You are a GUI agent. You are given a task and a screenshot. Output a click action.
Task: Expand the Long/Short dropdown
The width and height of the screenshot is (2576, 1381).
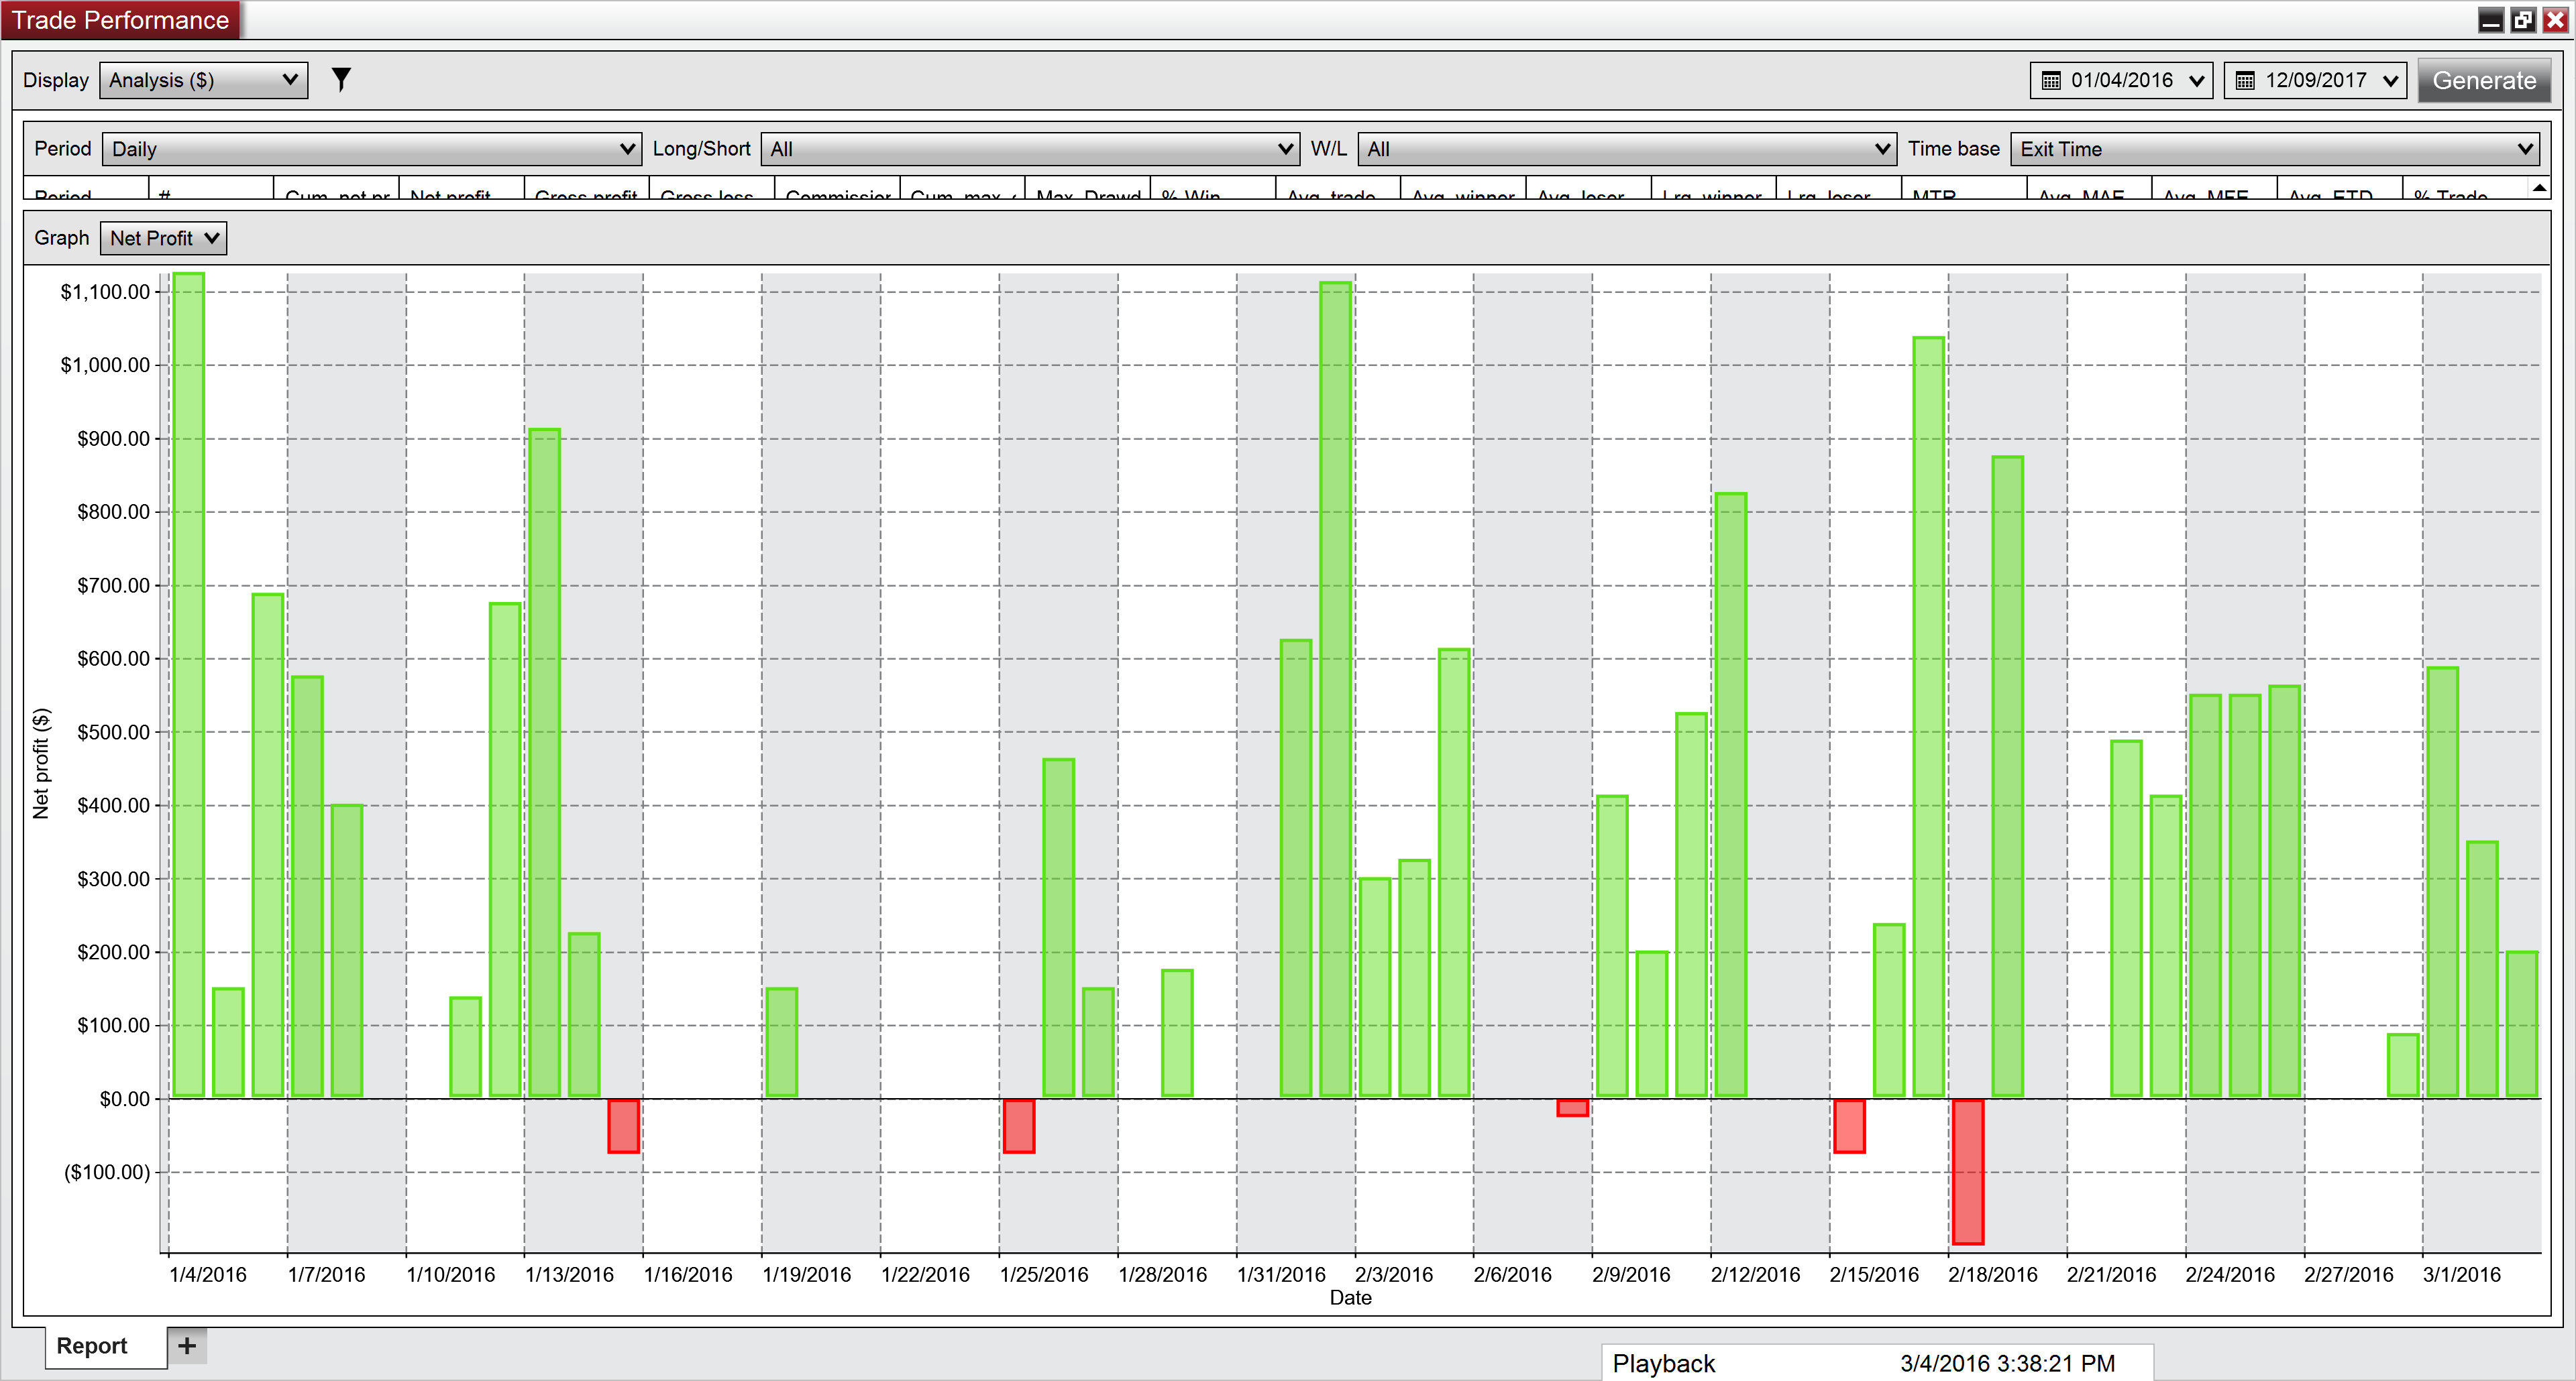click(1030, 149)
